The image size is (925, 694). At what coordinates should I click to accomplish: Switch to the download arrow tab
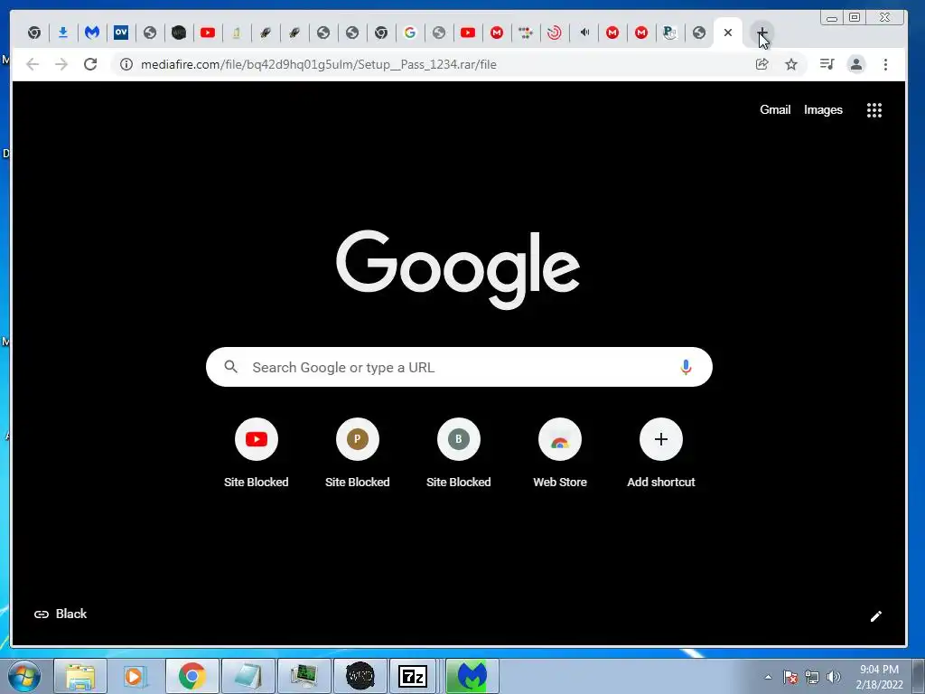click(x=63, y=33)
